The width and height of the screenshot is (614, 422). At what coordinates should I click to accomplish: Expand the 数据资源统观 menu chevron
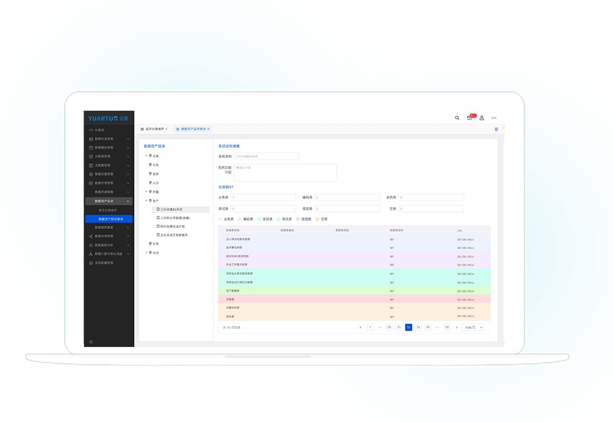click(128, 192)
